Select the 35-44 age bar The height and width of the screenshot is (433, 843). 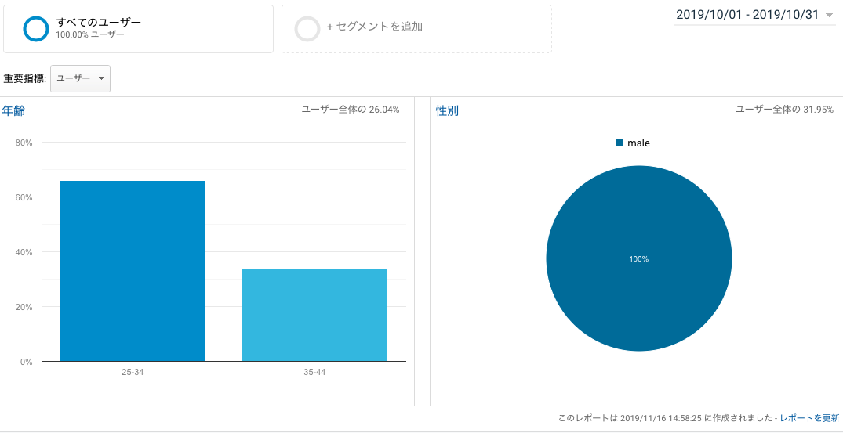(x=314, y=315)
